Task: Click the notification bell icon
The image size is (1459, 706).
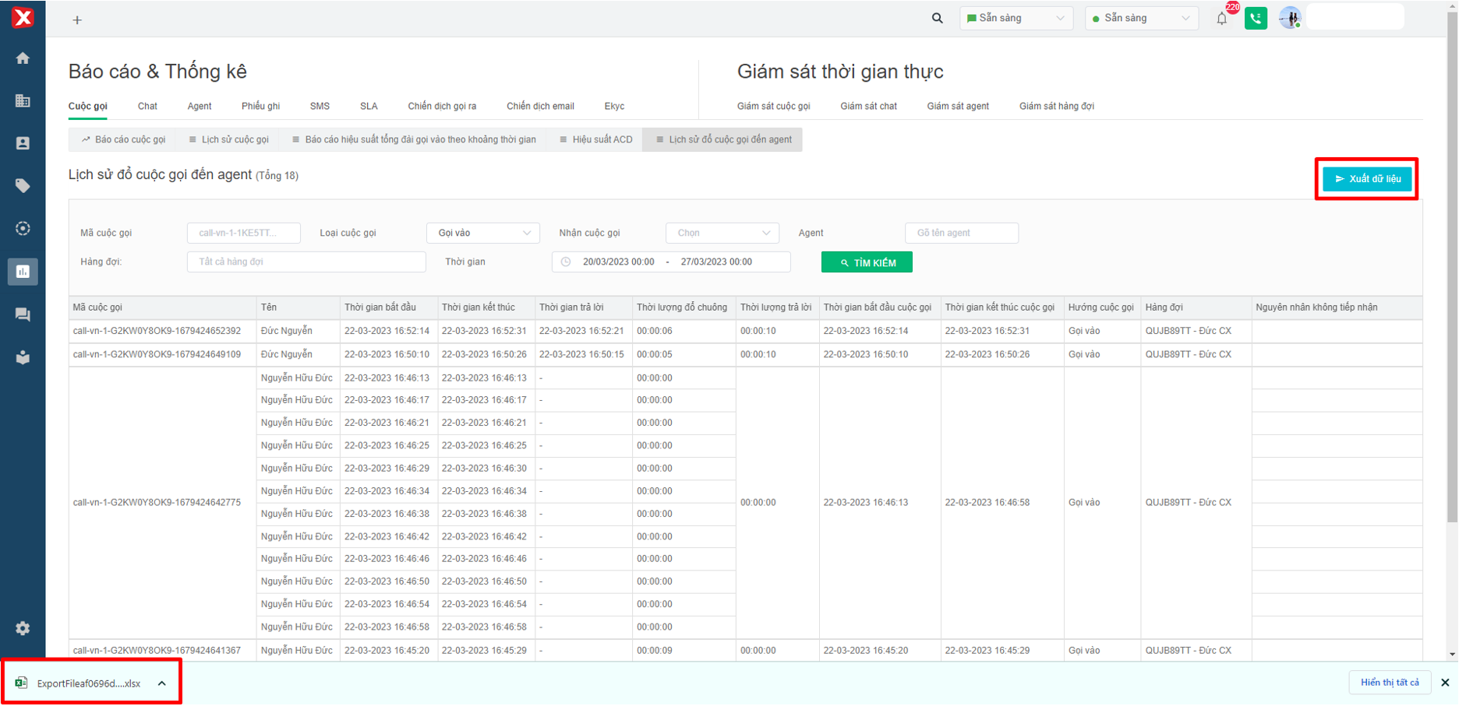Action: tap(1221, 19)
